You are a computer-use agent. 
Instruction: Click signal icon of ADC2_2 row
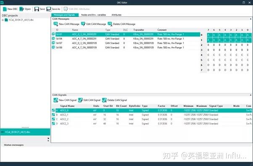53,119
